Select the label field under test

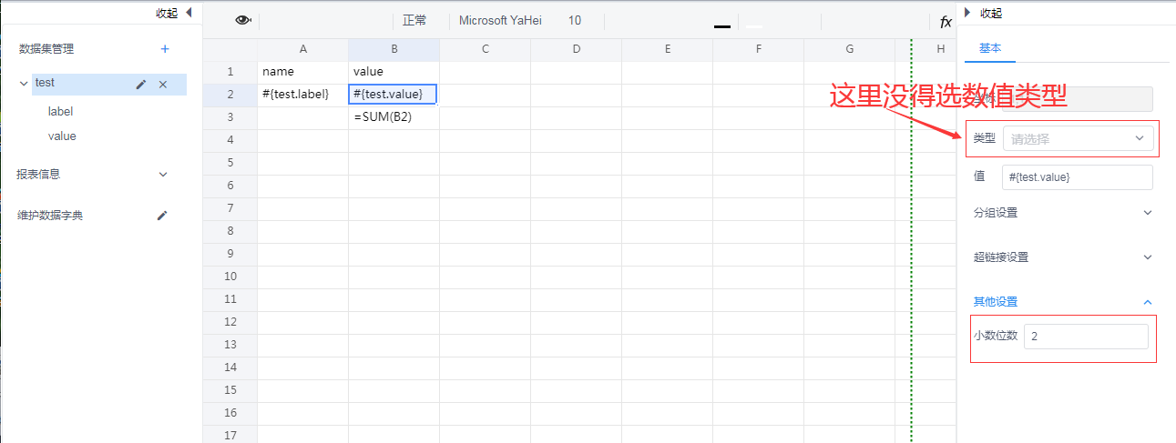61,112
